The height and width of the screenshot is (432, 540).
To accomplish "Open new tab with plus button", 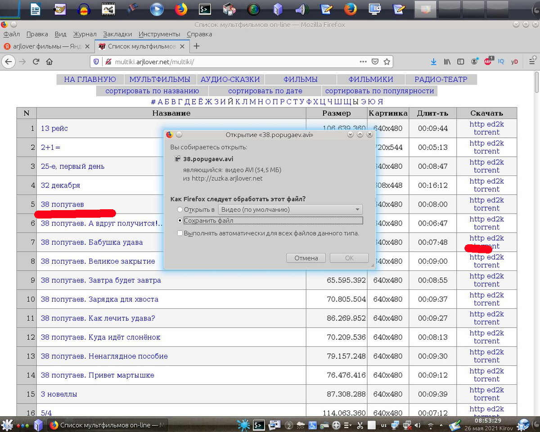I will [x=196, y=46].
